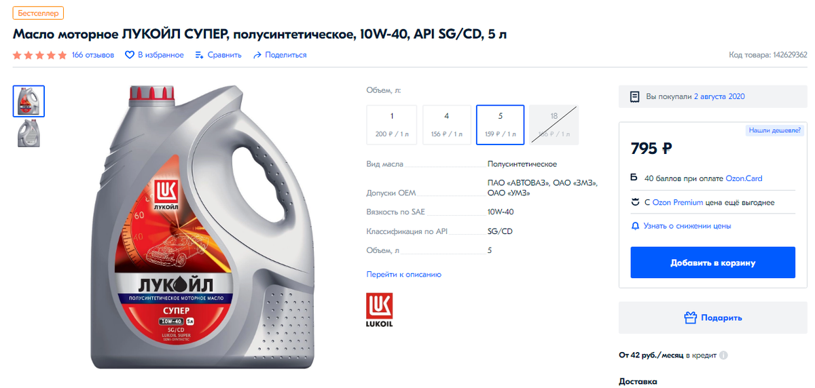Select the 4 liter volume option

(x=446, y=125)
